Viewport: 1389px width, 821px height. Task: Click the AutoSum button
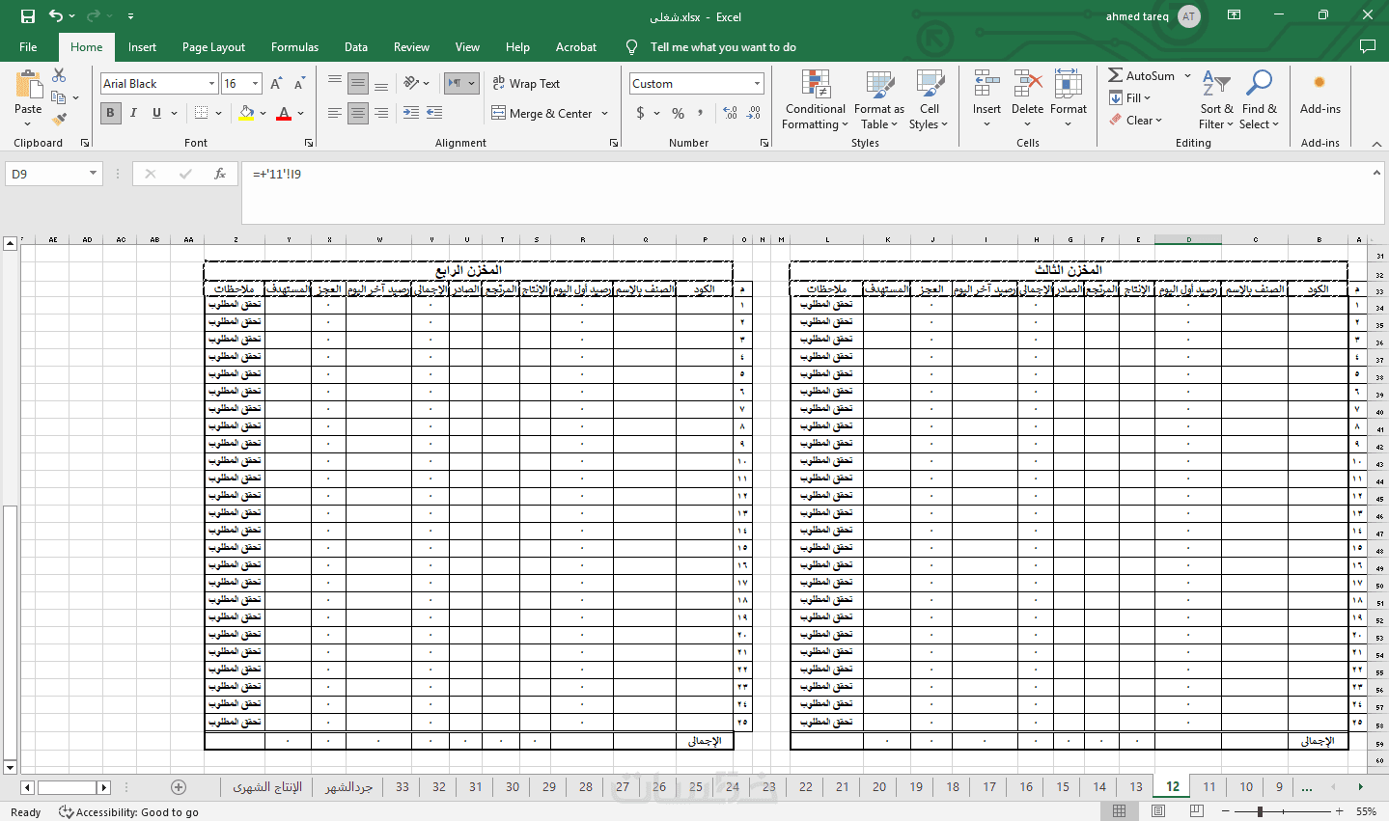tap(1141, 75)
